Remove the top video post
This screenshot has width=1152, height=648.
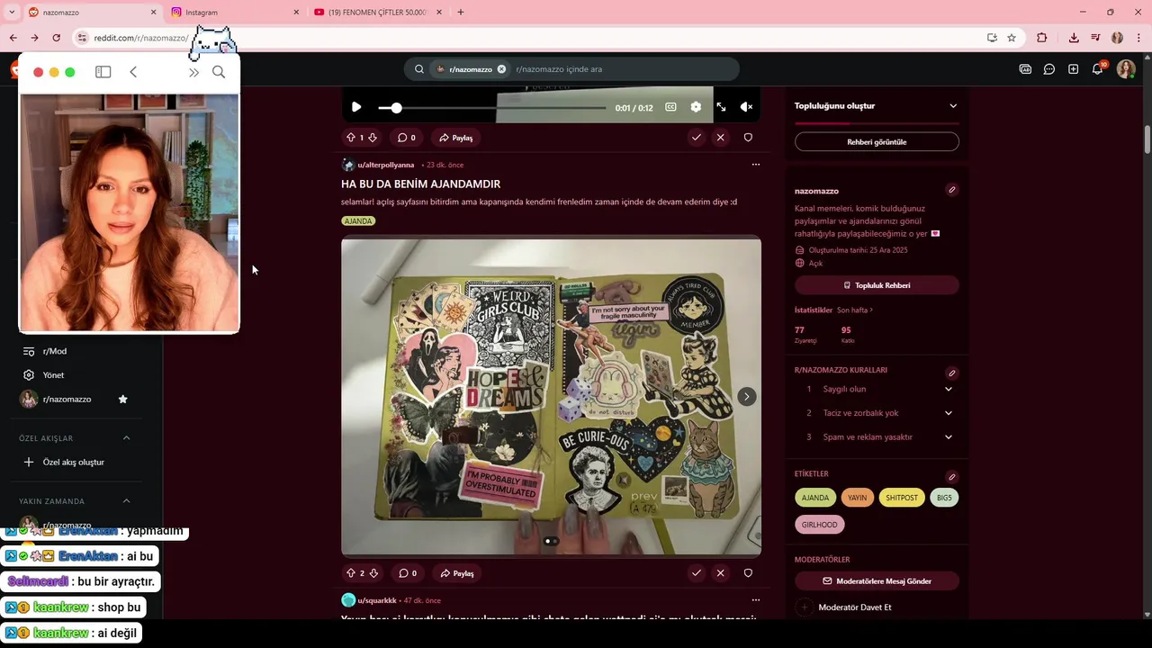coord(720,138)
